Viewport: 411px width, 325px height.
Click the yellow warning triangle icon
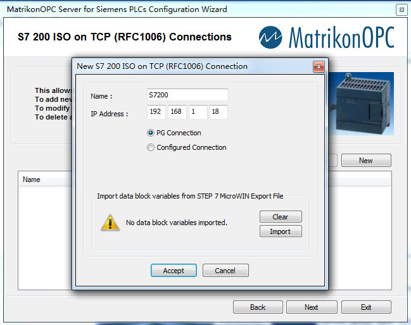(110, 223)
